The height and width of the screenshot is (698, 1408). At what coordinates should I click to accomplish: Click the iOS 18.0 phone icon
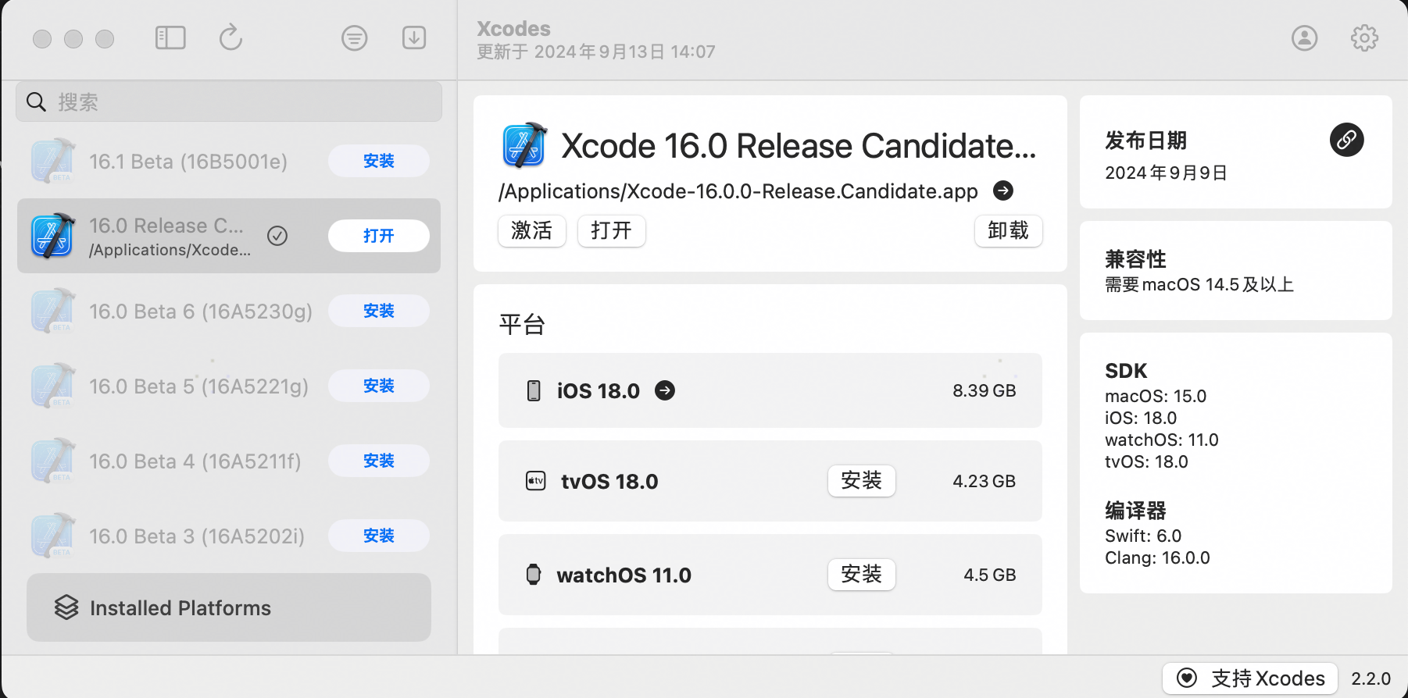(x=534, y=390)
